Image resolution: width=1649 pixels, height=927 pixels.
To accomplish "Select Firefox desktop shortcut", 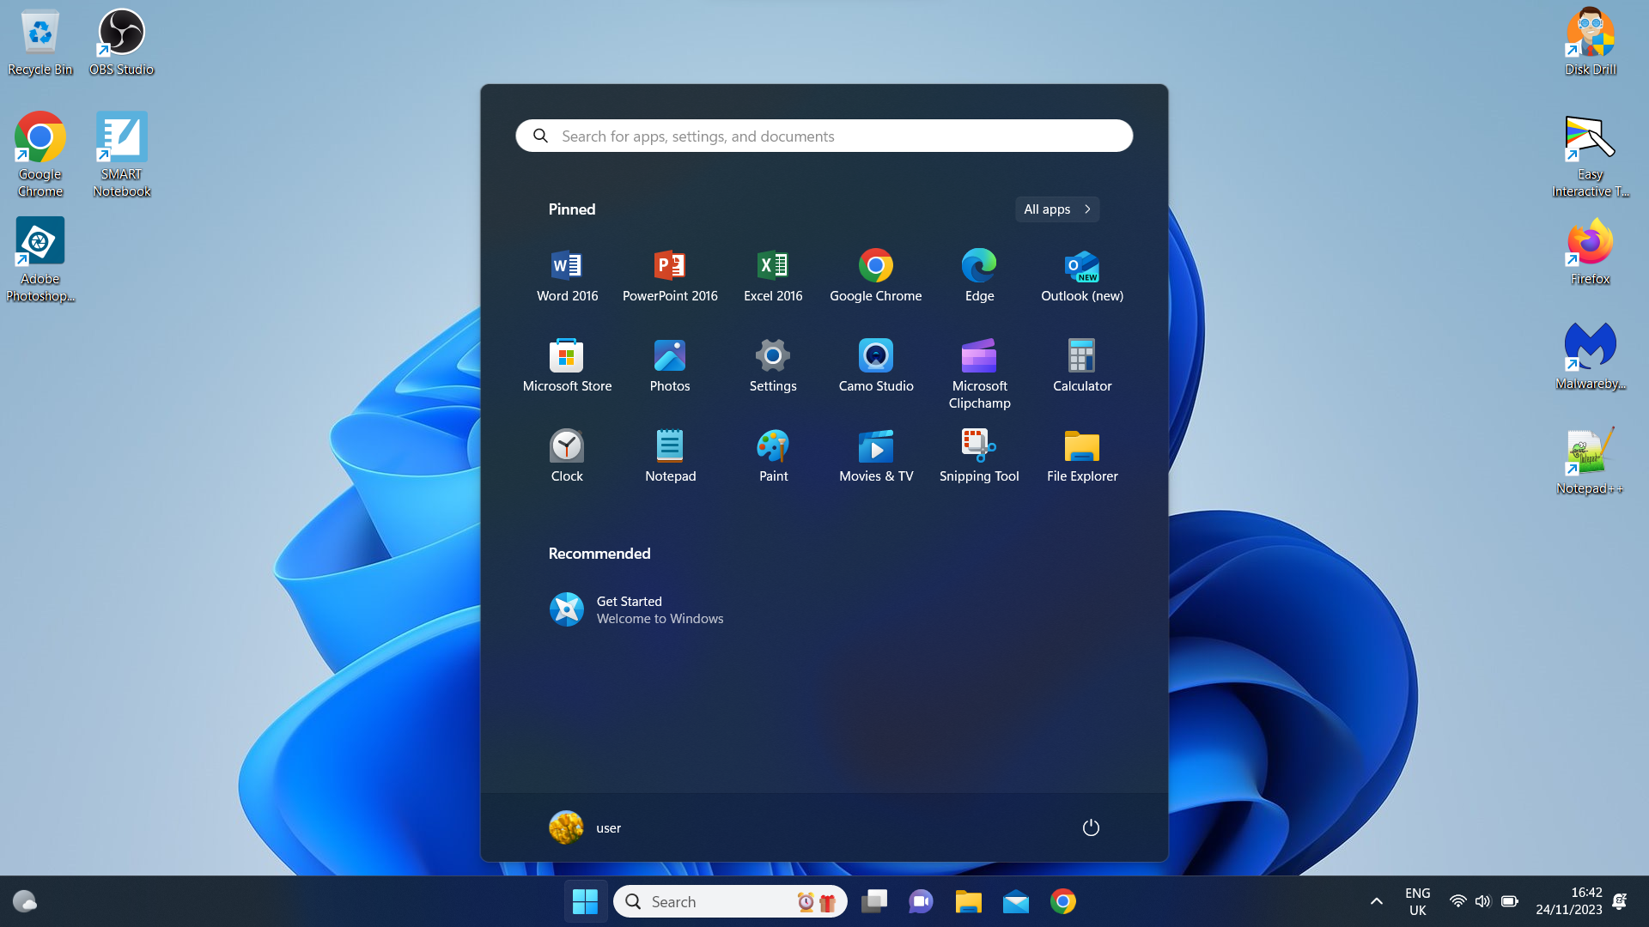I will point(1590,251).
